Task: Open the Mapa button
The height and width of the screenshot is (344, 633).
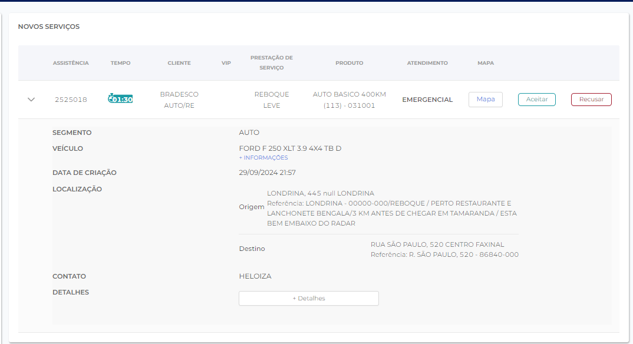Action: point(485,100)
